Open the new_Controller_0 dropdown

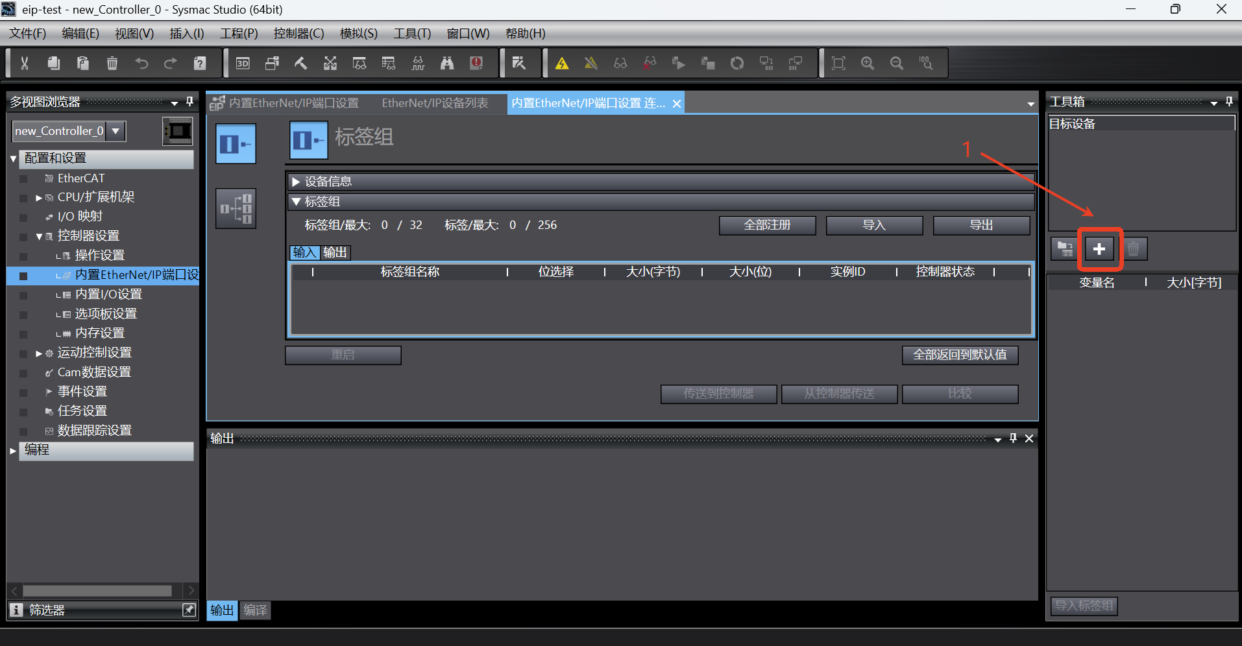[x=116, y=131]
